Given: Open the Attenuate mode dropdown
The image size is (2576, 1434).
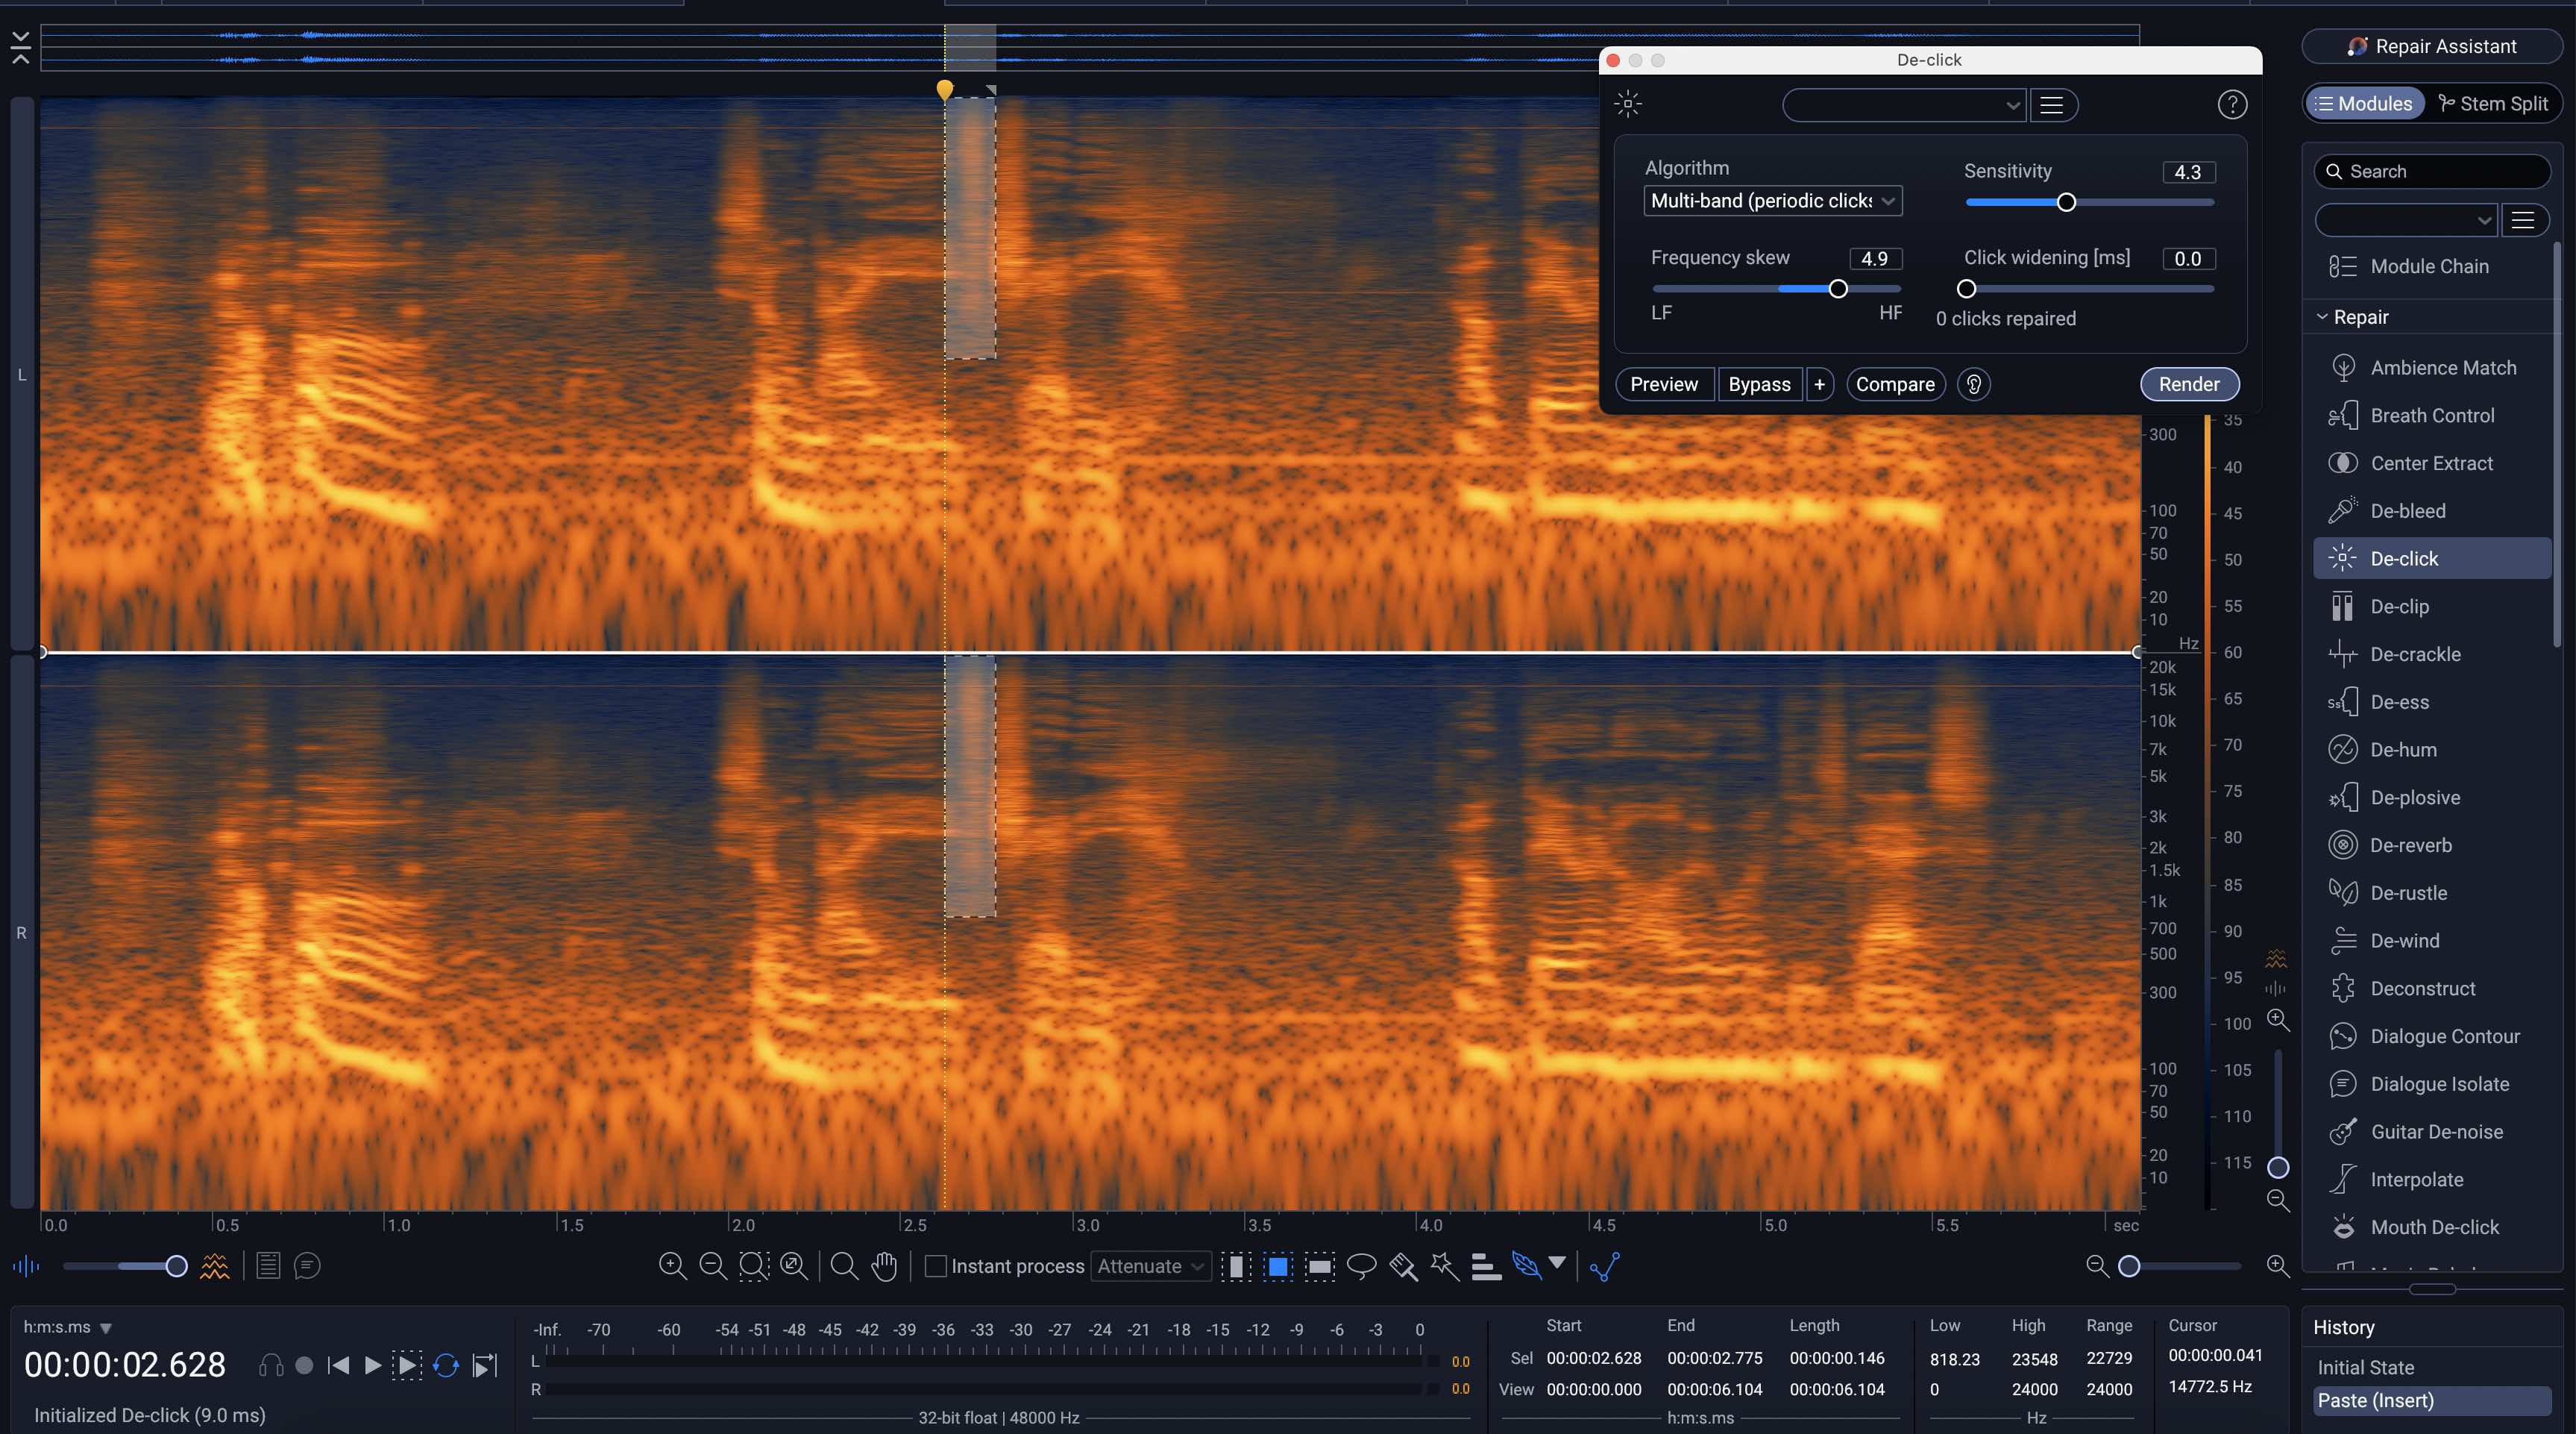Looking at the screenshot, I should (1151, 1266).
